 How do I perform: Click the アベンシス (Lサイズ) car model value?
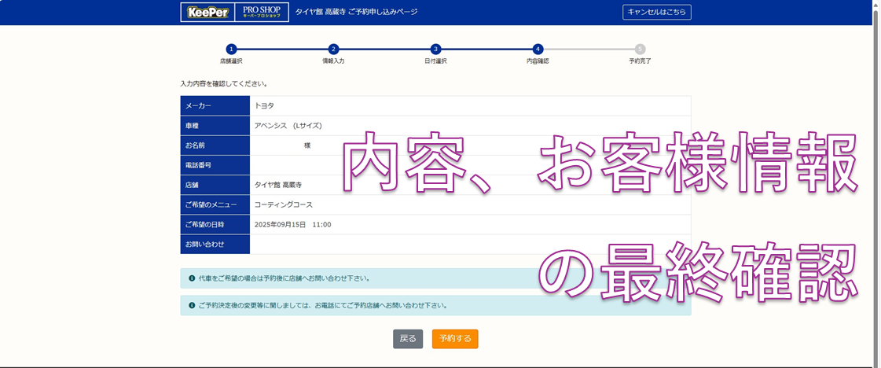tap(288, 126)
